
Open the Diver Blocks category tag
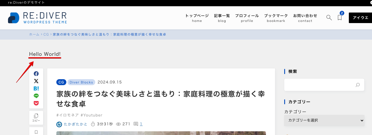point(81,82)
